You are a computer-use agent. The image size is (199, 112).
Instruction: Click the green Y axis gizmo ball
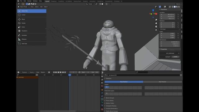(151, 14)
